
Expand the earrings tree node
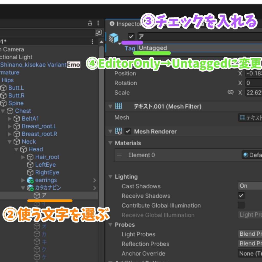23,180
